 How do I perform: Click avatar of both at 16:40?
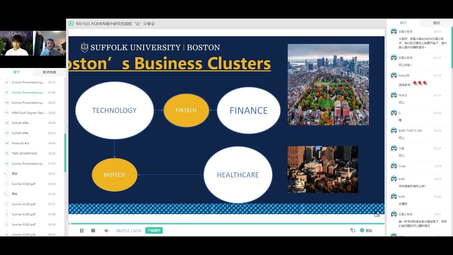point(394,197)
